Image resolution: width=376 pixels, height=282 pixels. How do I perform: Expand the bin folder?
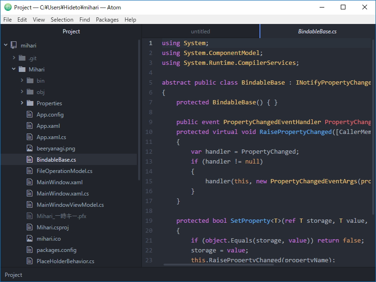[21, 80]
